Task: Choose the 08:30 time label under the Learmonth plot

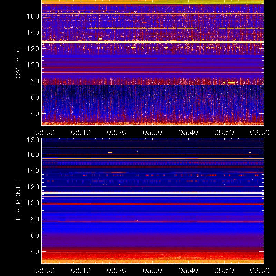Action: [152, 270]
